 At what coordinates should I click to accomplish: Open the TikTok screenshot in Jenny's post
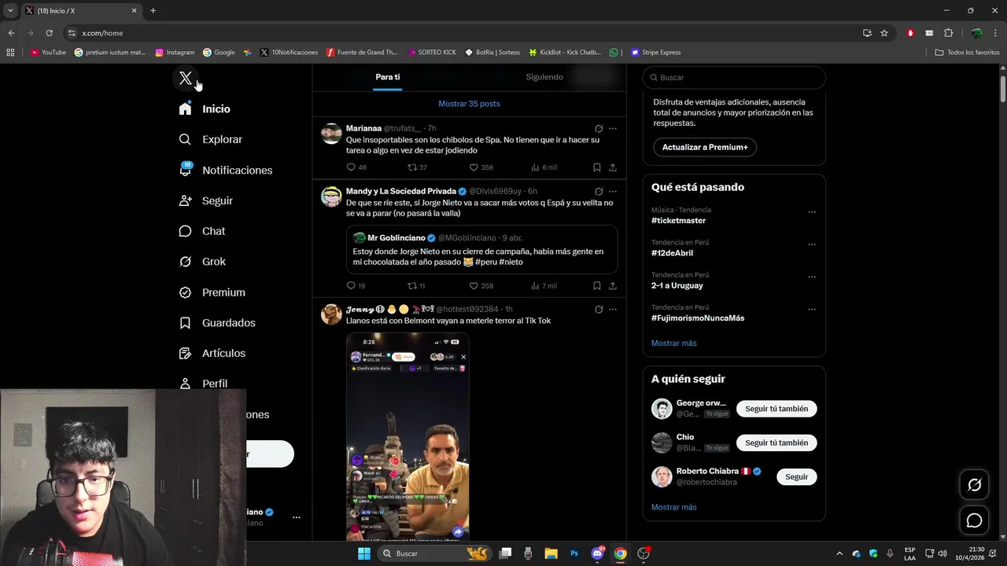[x=408, y=436]
